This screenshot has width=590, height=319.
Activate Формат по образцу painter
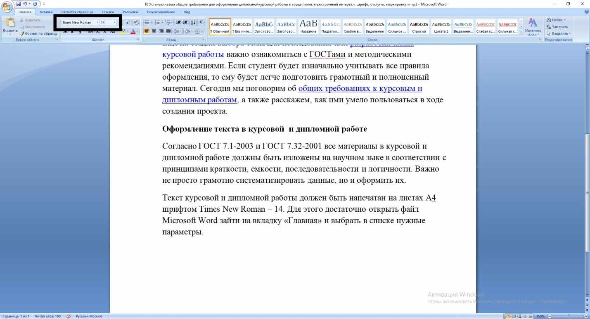click(x=39, y=33)
